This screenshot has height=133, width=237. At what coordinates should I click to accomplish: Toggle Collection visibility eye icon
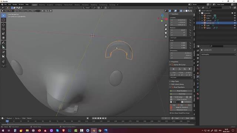pyautogui.click(x=235, y=13)
